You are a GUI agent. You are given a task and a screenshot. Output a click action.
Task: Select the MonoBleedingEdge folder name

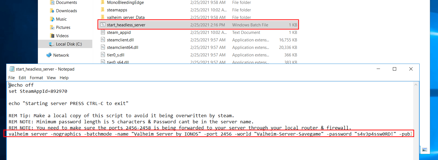125,2
